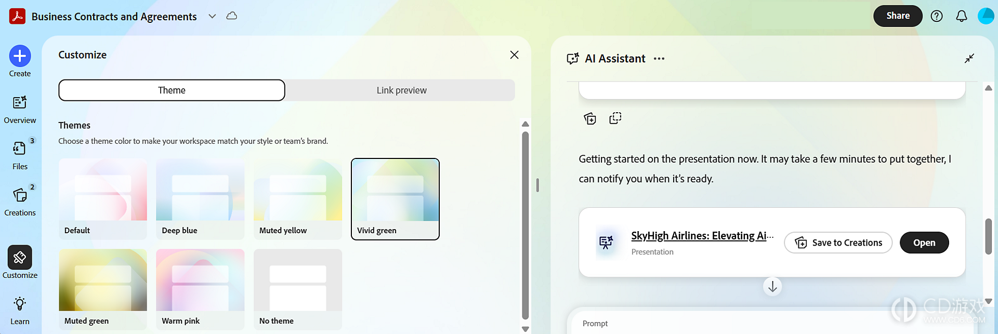Open the help question mark icon
The height and width of the screenshot is (334, 998).
937,16
